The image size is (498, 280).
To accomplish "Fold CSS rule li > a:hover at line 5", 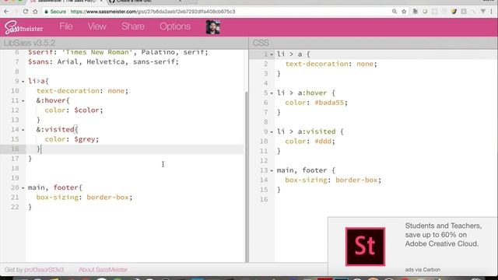I will click(272, 93).
